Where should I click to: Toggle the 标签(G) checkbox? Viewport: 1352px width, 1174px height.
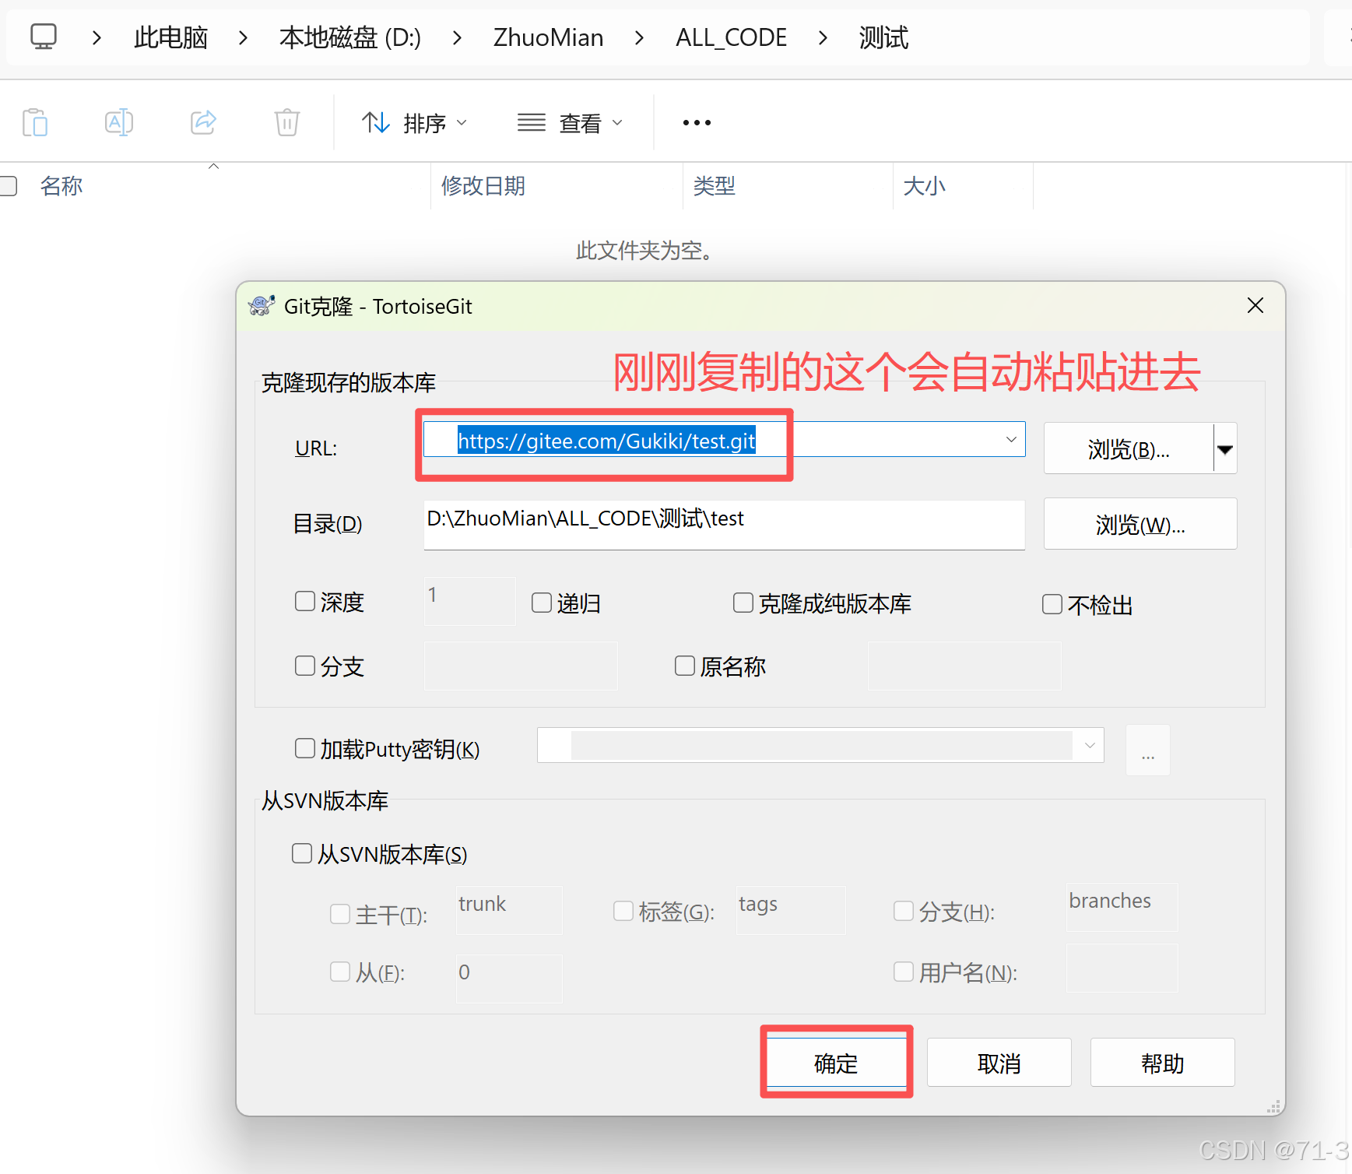(x=623, y=911)
